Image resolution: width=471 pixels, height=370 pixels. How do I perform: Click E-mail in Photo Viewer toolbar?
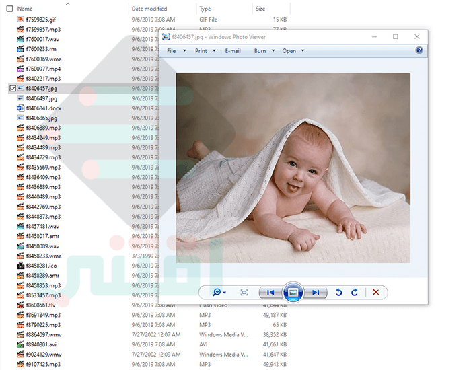[x=233, y=51]
